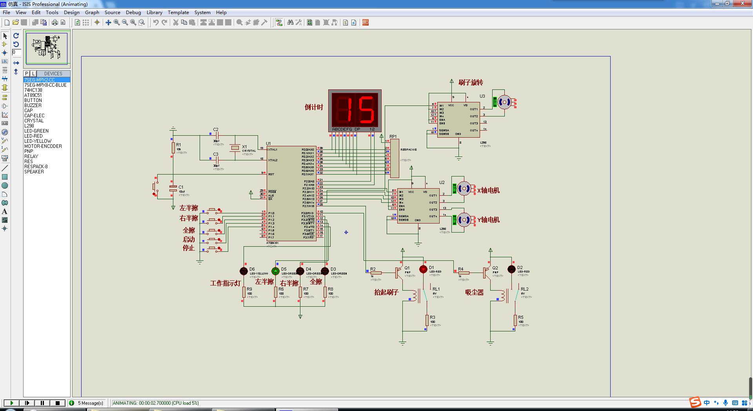Click the Redraw display icon

tap(77, 22)
